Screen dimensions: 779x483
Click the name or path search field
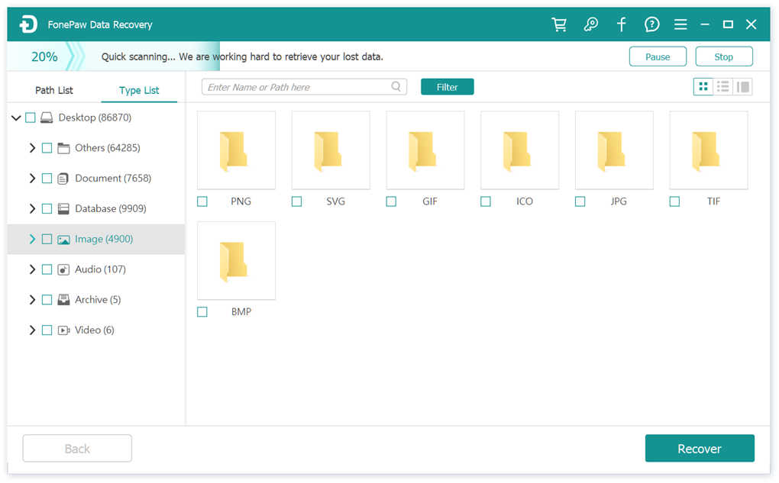[296, 87]
